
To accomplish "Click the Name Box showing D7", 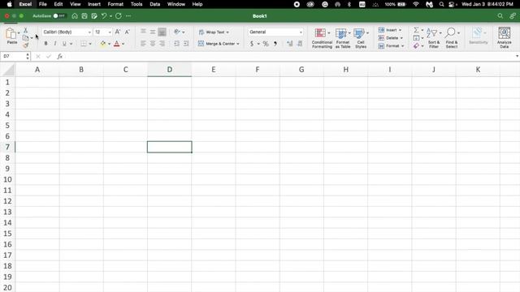I will point(13,56).
